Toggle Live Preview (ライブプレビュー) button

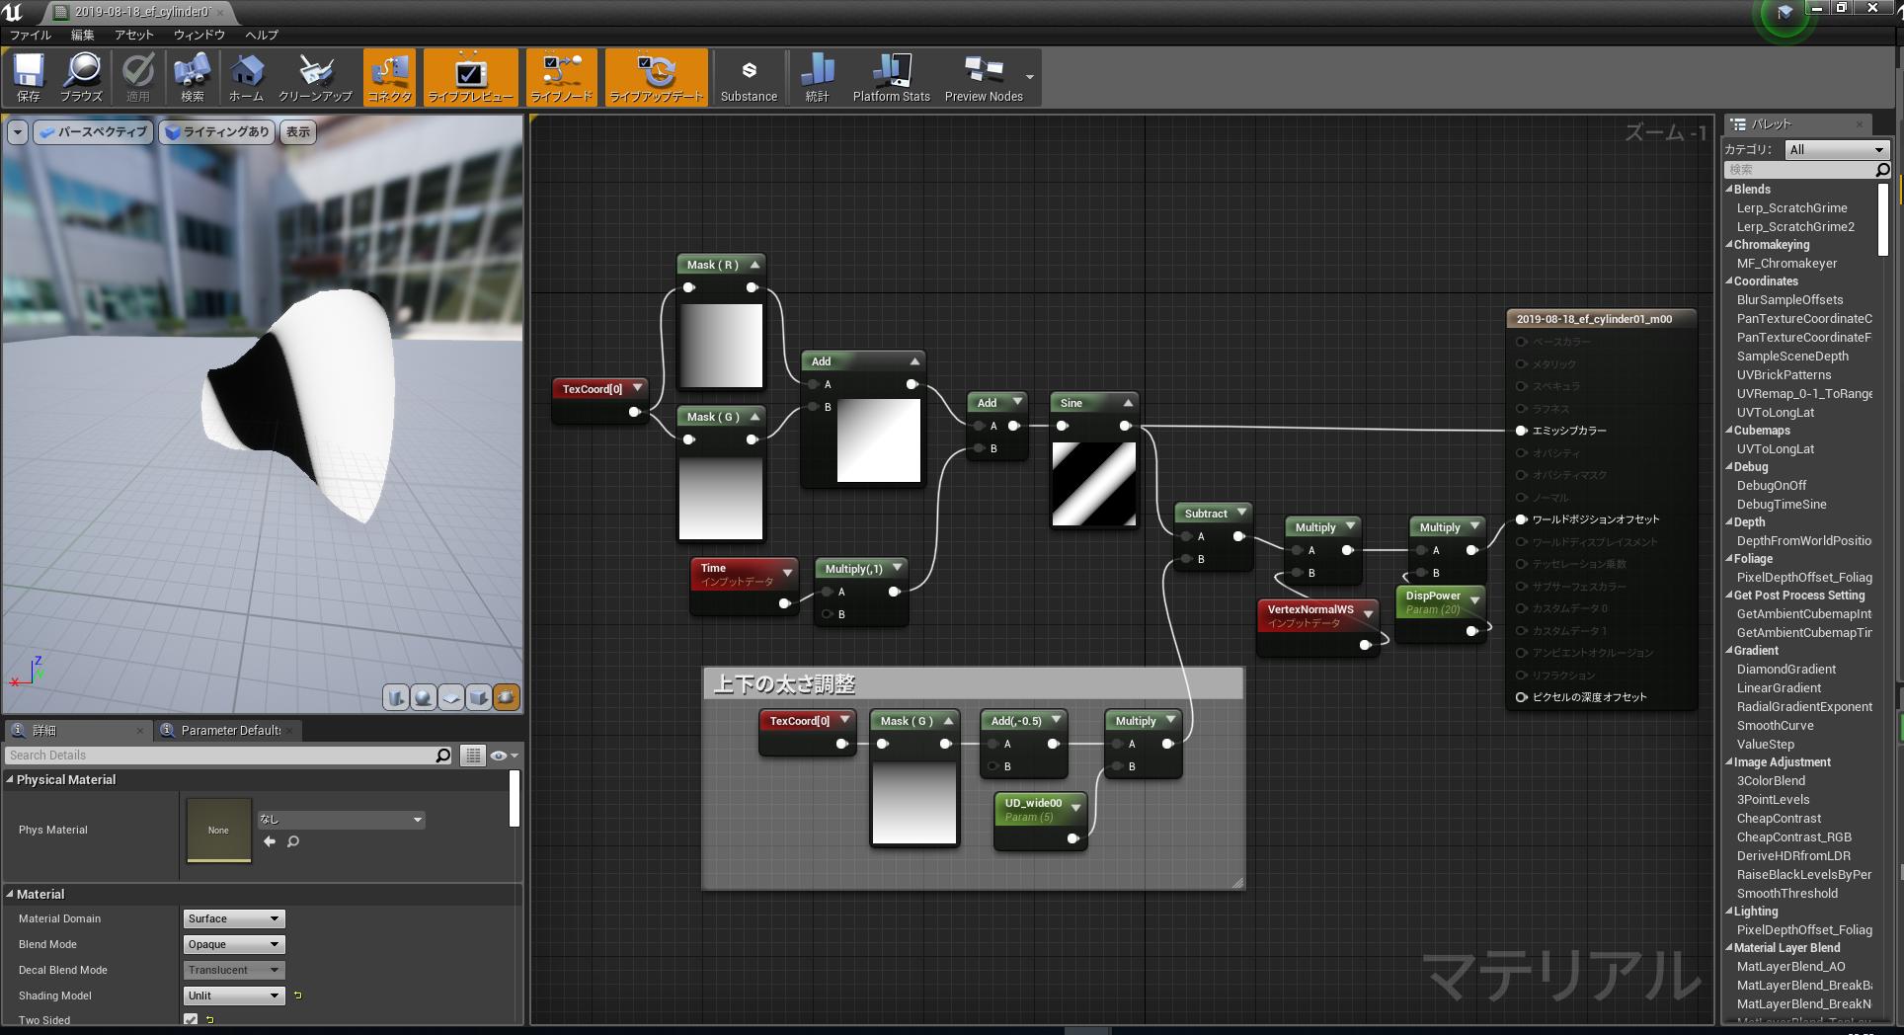click(470, 77)
